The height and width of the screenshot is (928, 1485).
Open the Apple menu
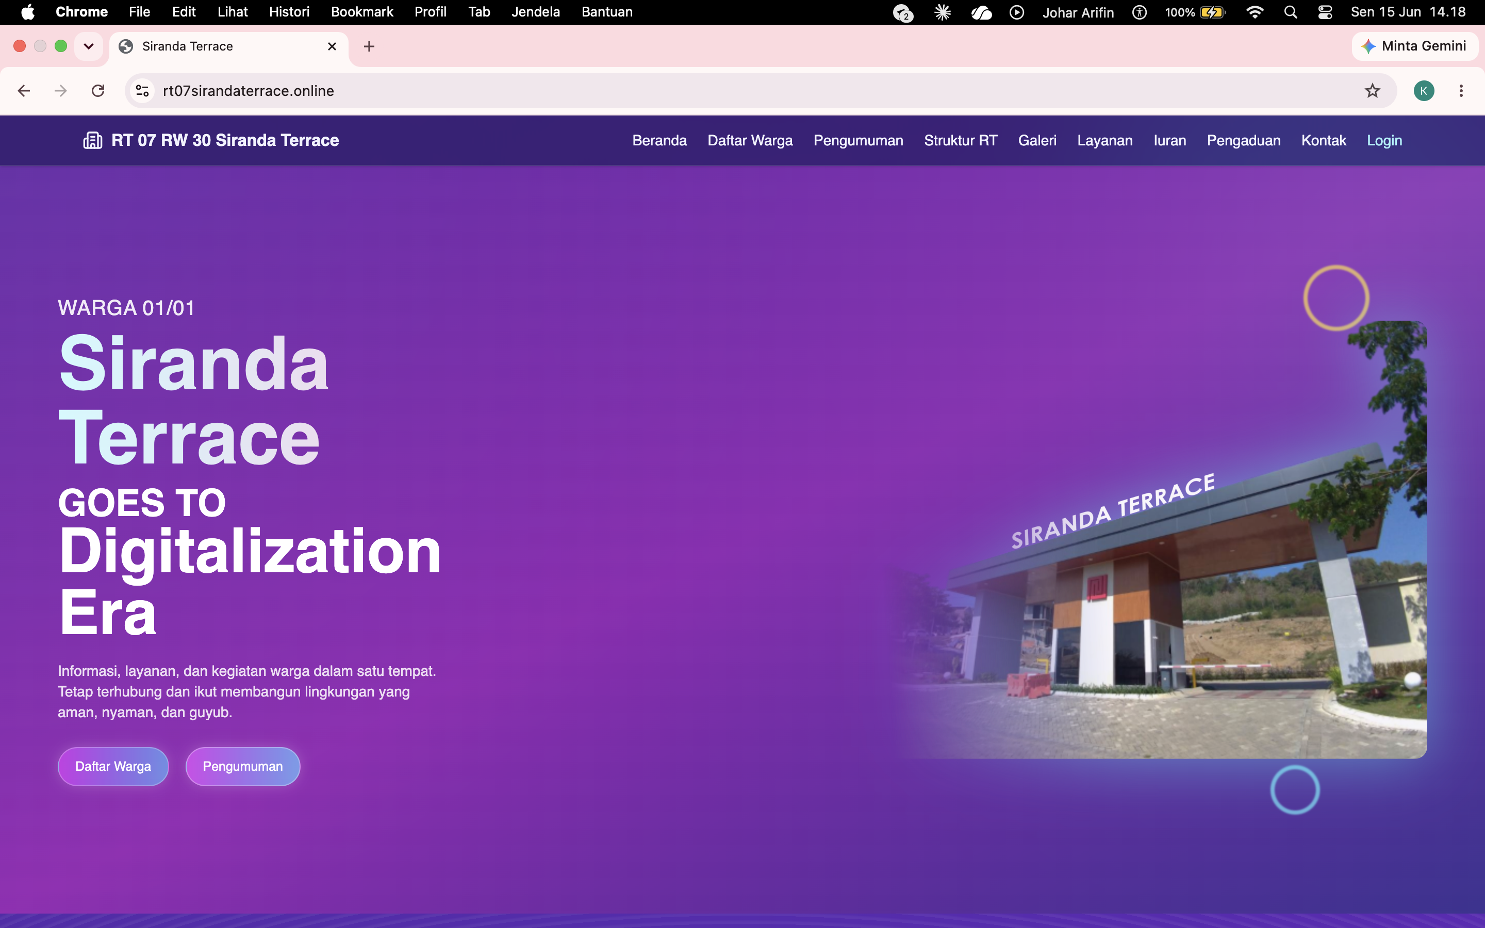point(28,12)
